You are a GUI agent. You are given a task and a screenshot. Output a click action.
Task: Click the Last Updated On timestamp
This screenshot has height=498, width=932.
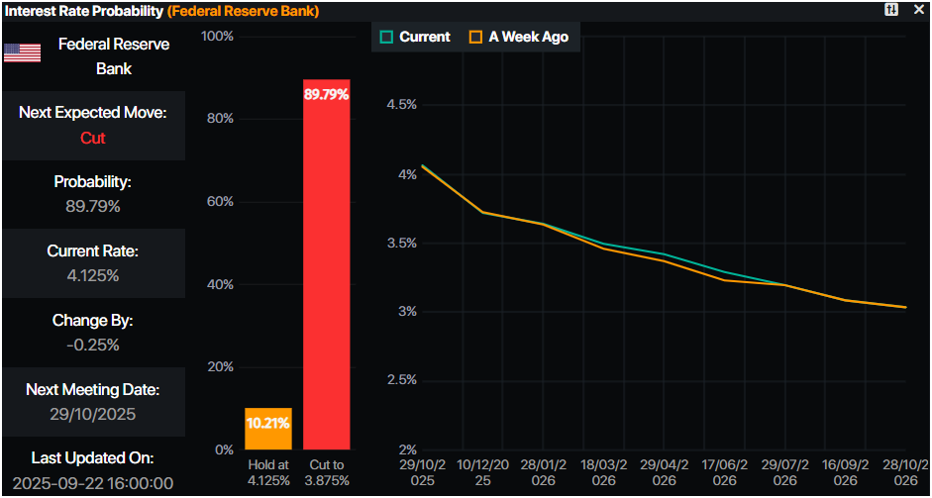tap(93, 484)
